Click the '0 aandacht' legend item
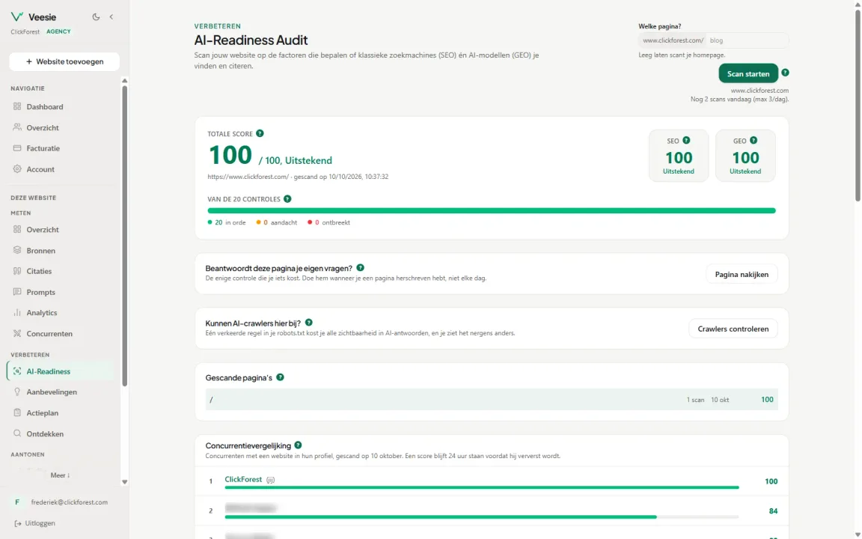This screenshot has width=862, height=539. click(277, 223)
